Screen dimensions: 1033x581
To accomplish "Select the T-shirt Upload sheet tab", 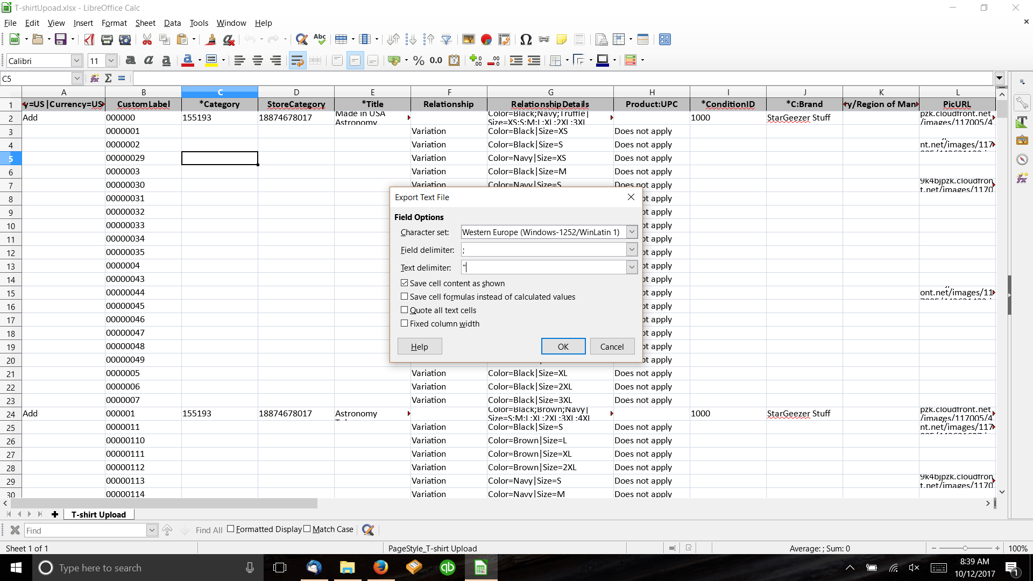I will point(98,514).
